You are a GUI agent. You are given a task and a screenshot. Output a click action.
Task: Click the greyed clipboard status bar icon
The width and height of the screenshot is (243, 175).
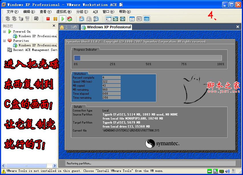[234, 171]
